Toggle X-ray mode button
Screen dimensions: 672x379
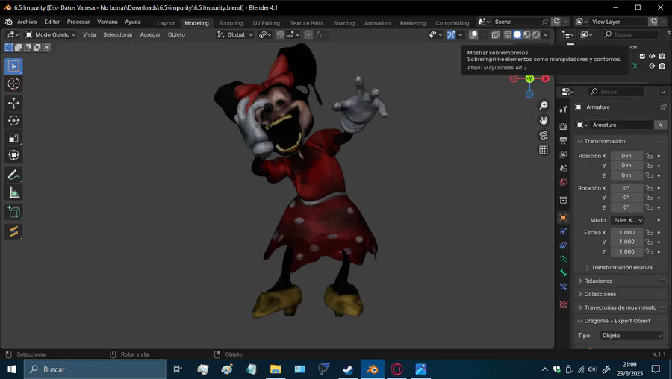tap(495, 34)
